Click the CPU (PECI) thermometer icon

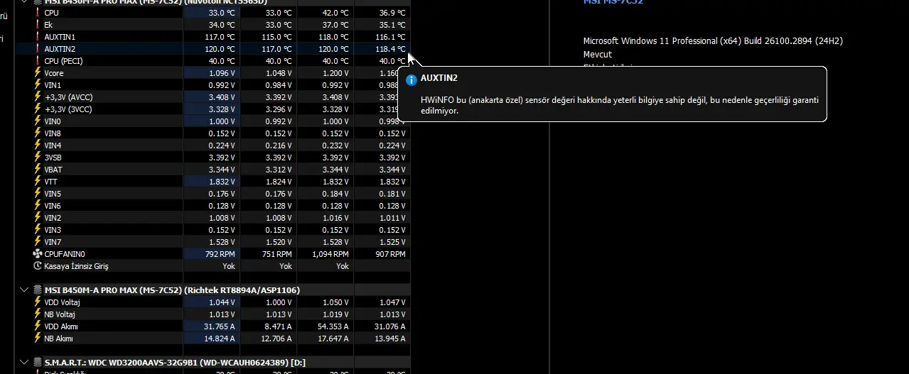pos(38,61)
